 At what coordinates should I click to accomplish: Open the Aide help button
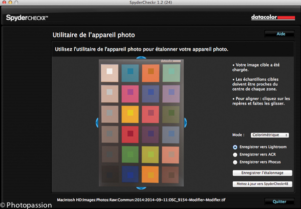click(279, 34)
